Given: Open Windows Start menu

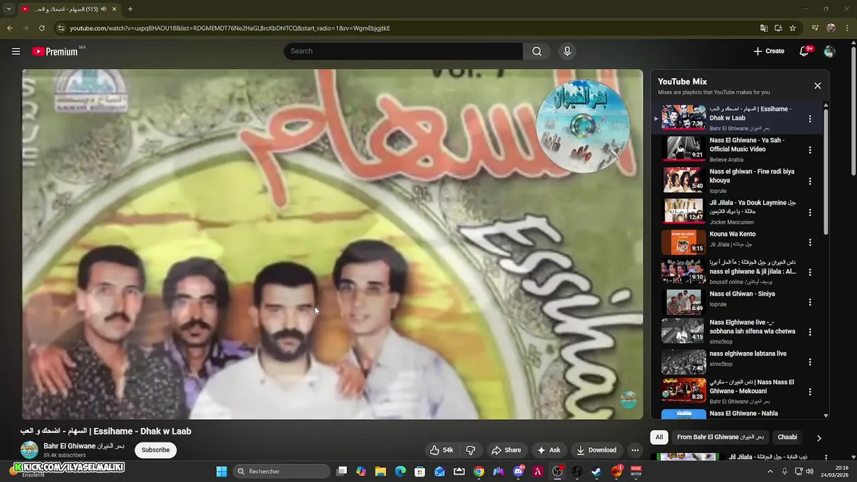Looking at the screenshot, I should 222,471.
